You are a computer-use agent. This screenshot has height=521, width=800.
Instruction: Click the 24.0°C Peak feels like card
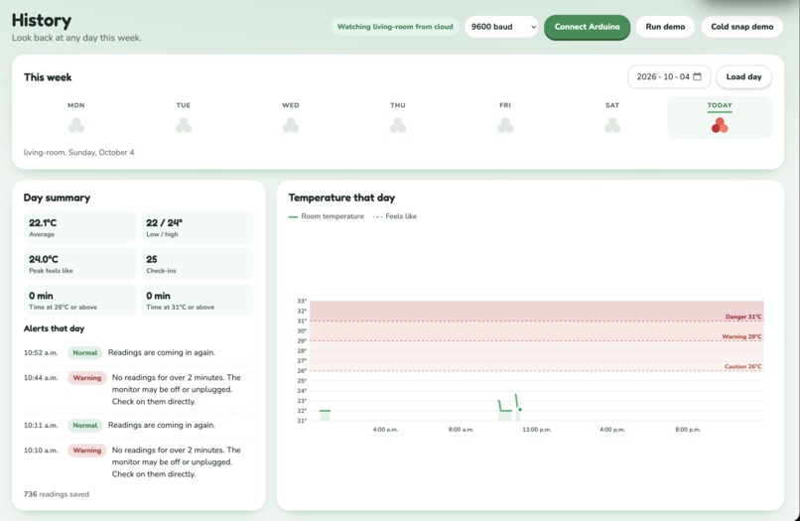pyautogui.click(x=80, y=263)
